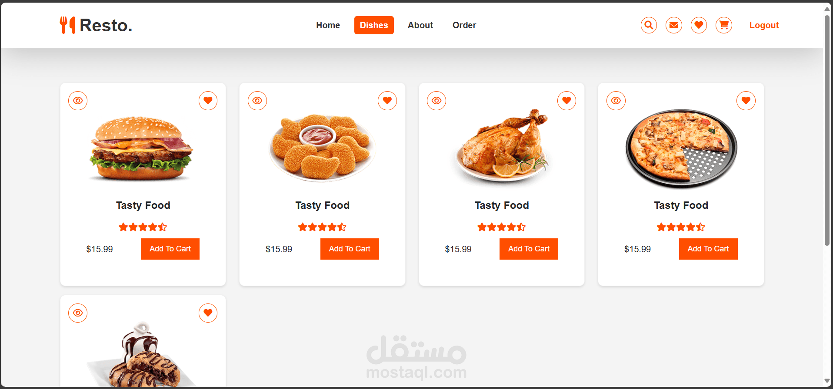Quick view the chocolate dessert via eye icon
The image size is (833, 389).
pyautogui.click(x=78, y=313)
